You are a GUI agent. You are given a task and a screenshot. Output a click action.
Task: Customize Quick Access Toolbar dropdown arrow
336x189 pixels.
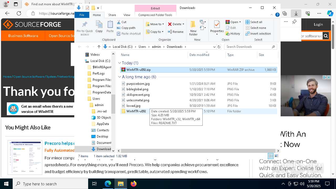[x=98, y=8]
